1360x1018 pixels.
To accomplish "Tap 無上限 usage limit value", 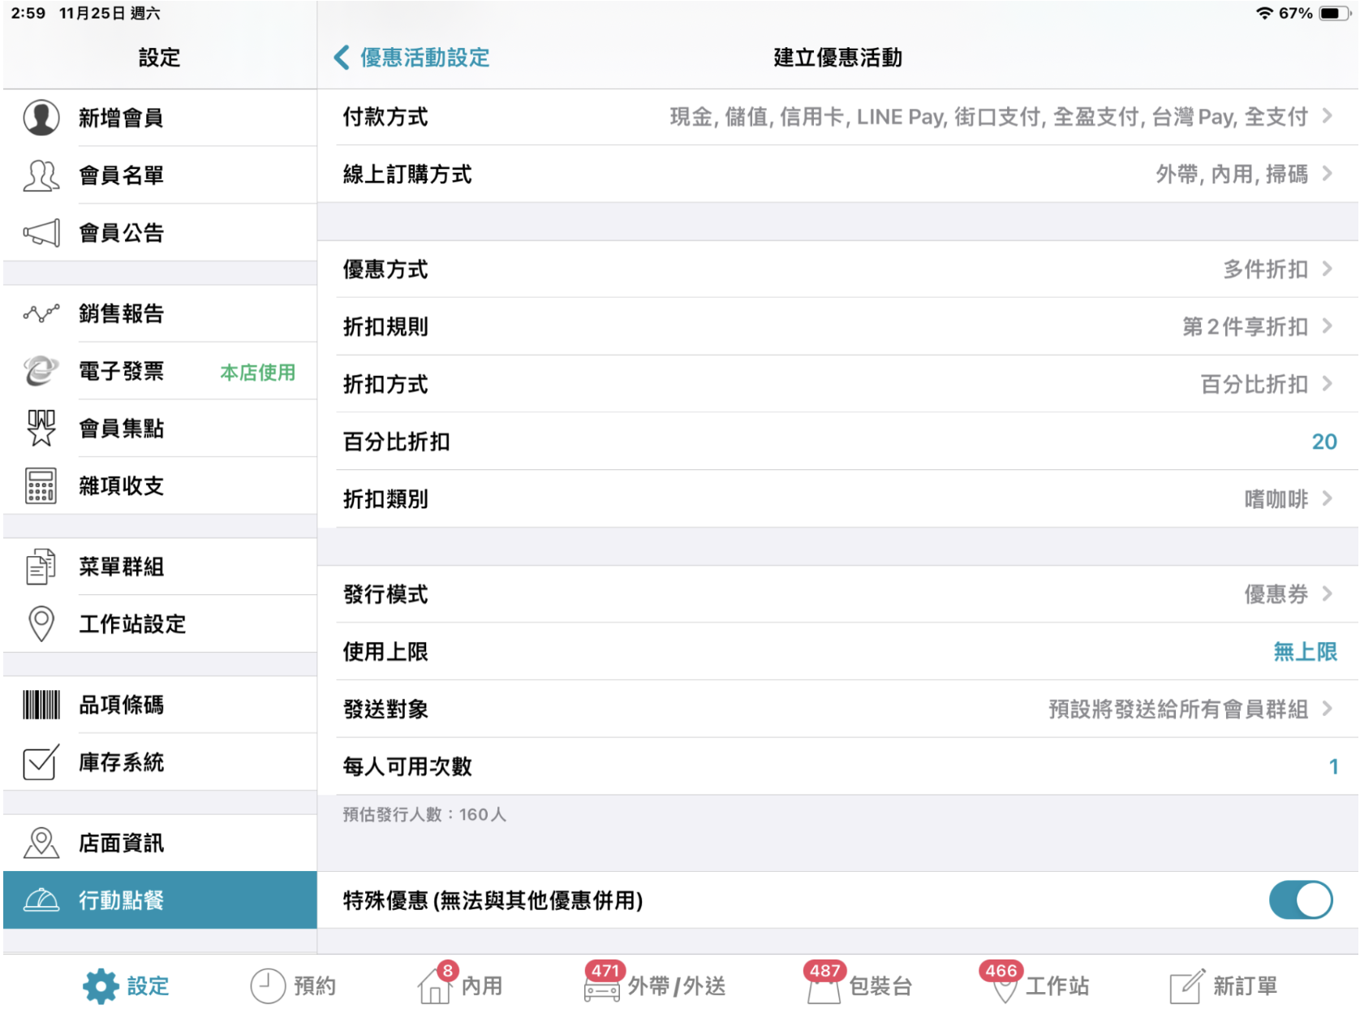I will pyautogui.click(x=1304, y=652).
